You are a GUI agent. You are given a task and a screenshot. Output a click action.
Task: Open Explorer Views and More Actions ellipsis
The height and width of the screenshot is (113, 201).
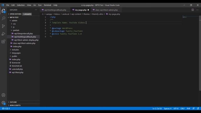[x=36, y=10]
